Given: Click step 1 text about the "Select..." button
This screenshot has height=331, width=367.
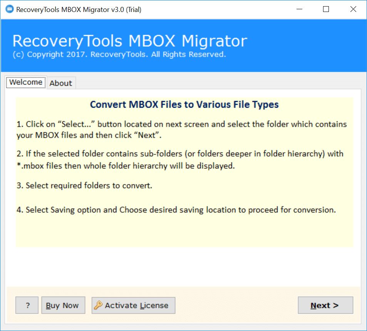Looking at the screenshot, I should coord(182,130).
